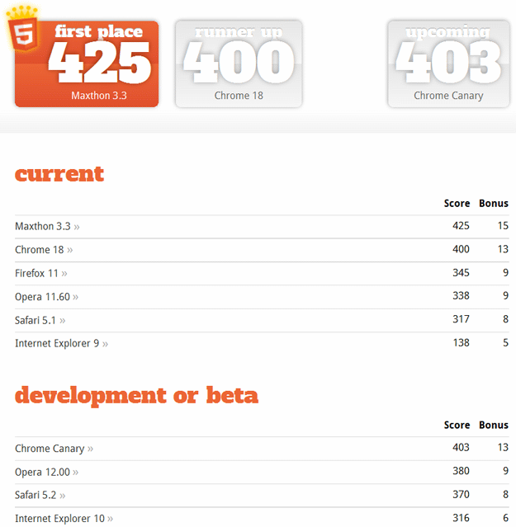The width and height of the screenshot is (516, 527).
Task: Open Chrome Canary link in beta list
Action: tap(50, 449)
